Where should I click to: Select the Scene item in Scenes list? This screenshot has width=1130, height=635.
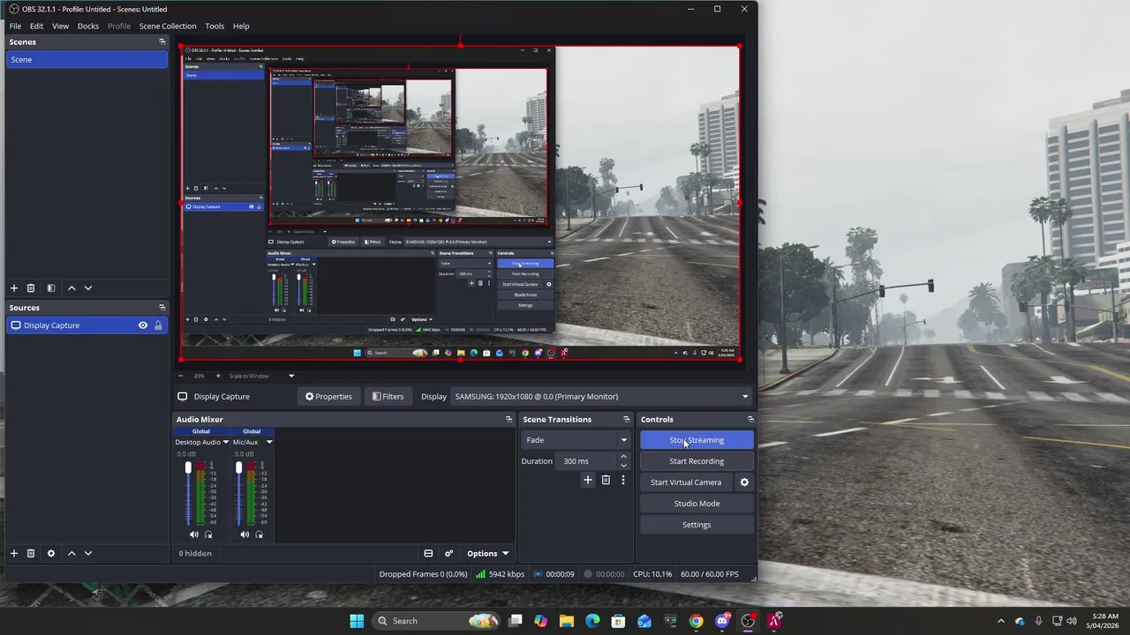[x=87, y=60]
